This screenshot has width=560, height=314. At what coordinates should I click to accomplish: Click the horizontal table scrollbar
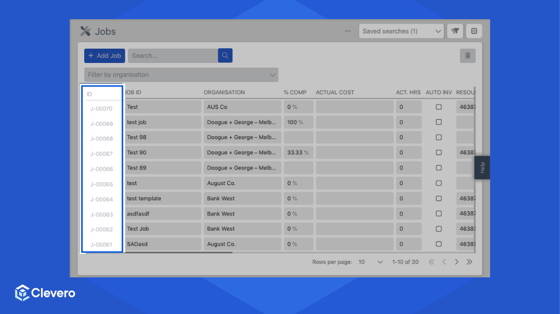179,253
